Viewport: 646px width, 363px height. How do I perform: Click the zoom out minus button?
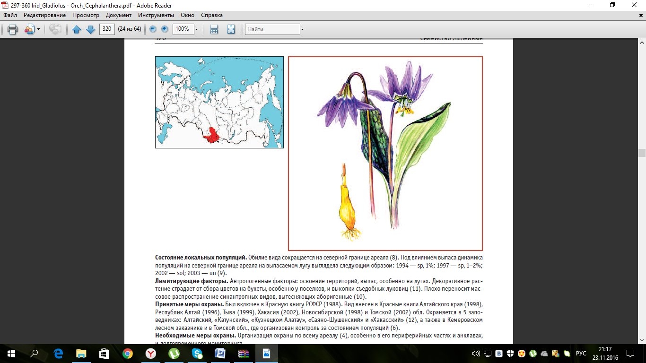pos(153,29)
